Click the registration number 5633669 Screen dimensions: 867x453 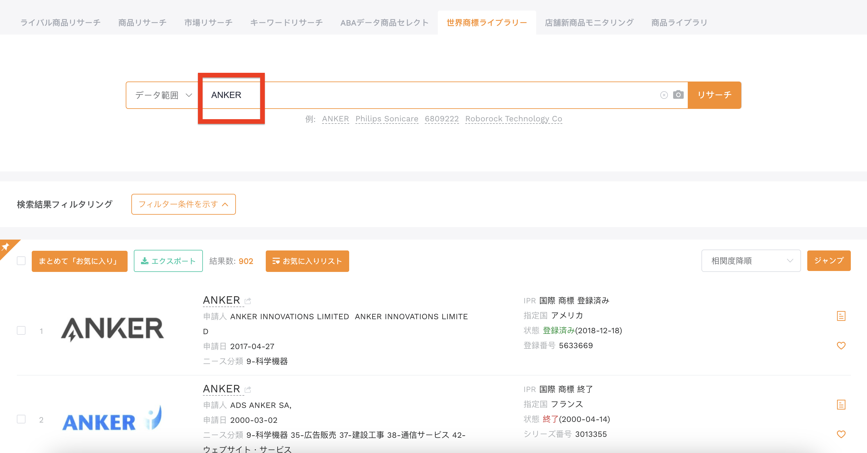click(575, 346)
